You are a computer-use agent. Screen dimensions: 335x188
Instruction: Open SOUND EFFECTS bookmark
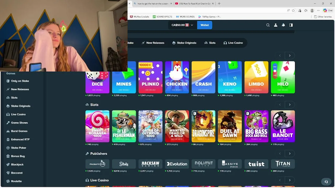[163, 17]
